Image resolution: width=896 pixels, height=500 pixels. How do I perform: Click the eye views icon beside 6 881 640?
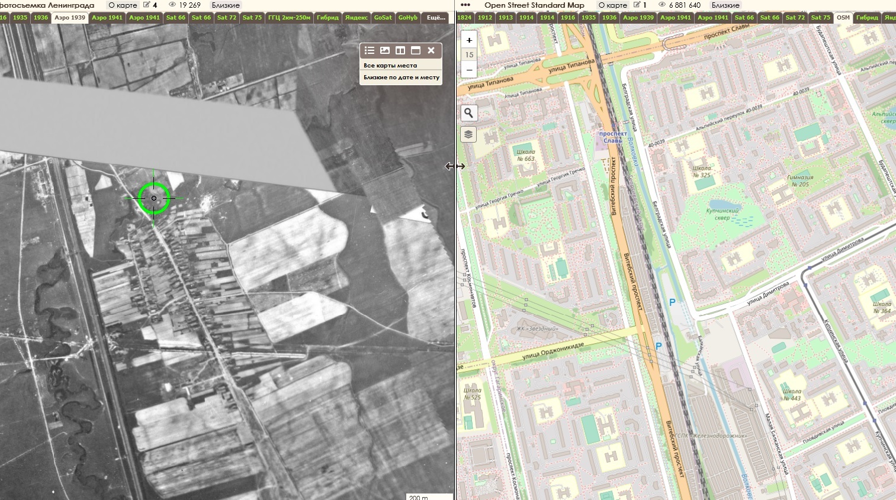[x=662, y=5]
